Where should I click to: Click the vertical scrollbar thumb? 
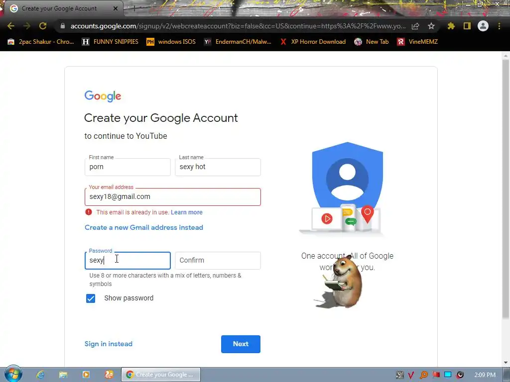pyautogui.click(x=506, y=189)
